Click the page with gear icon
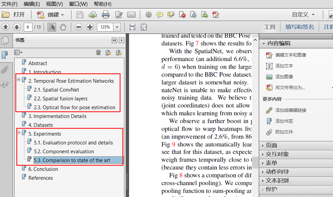This screenshot has width=333, height=197. tap(193, 15)
